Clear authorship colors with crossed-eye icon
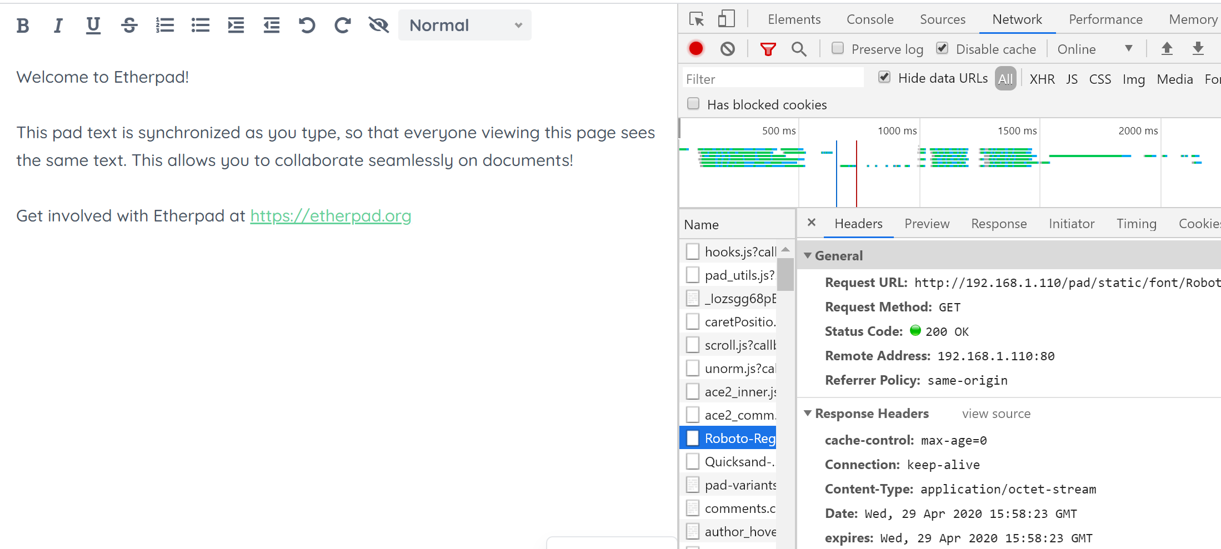The width and height of the screenshot is (1221, 549). click(378, 26)
